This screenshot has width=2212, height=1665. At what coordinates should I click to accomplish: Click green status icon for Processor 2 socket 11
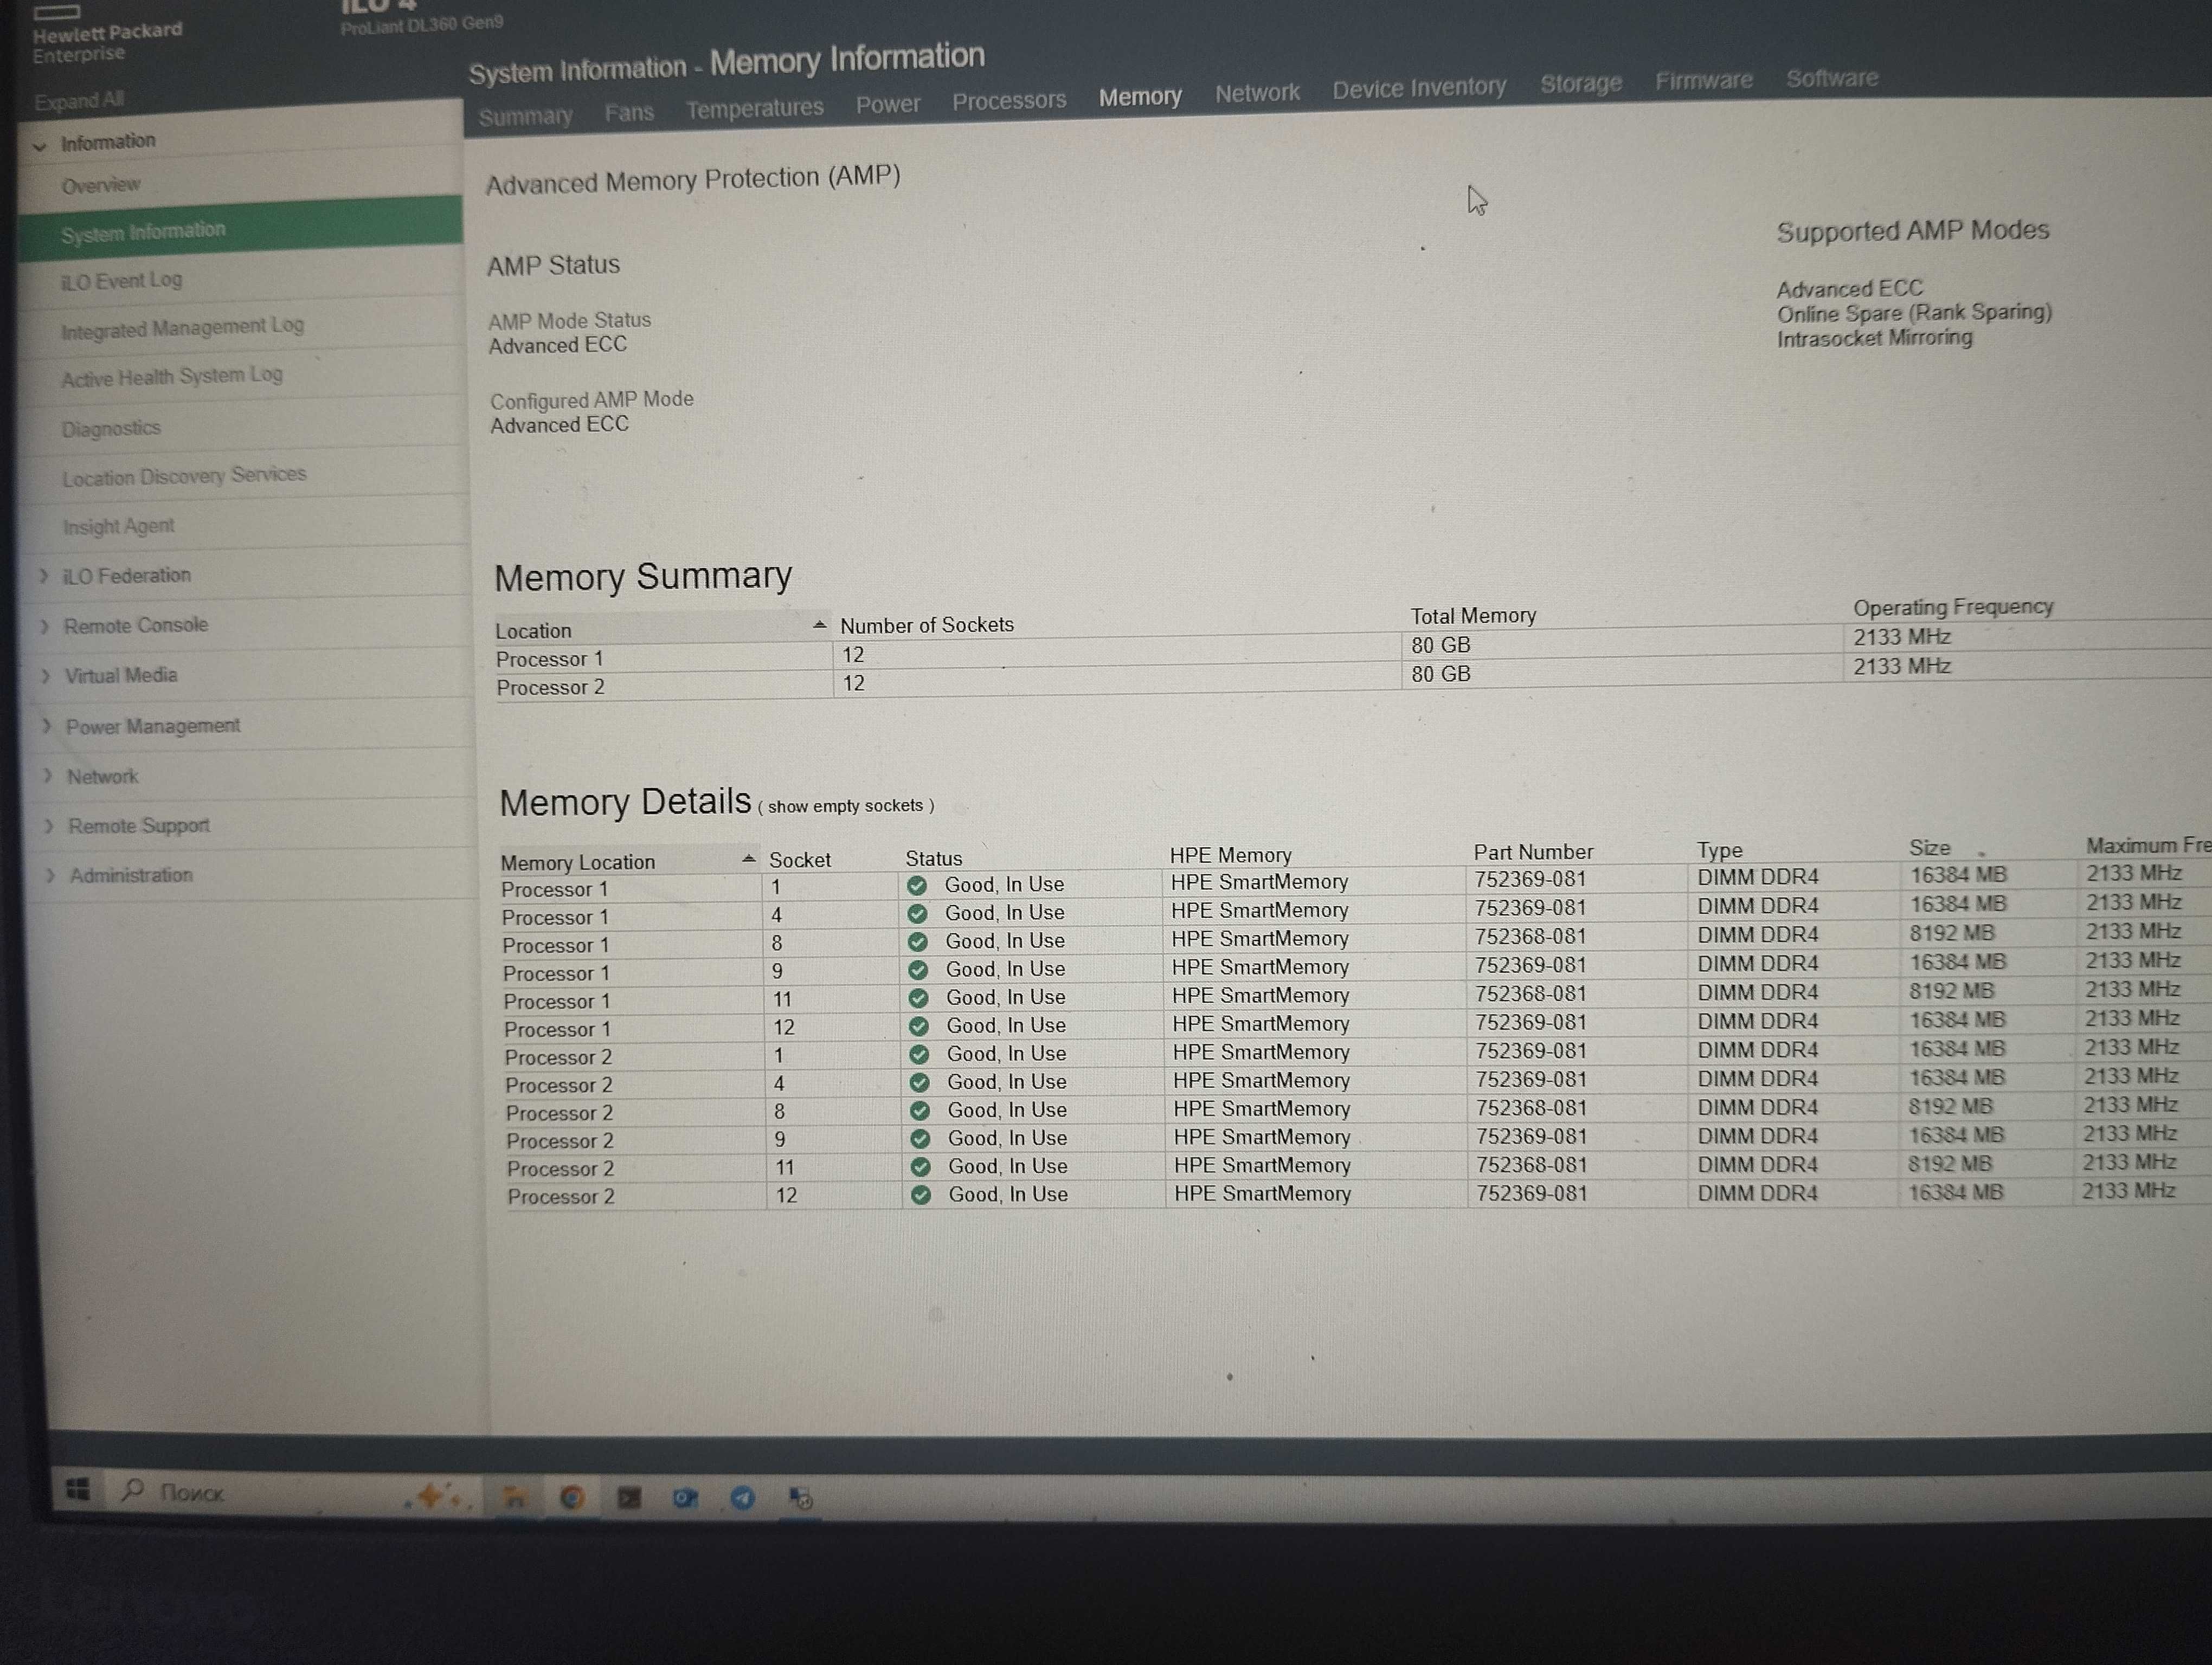point(922,1166)
